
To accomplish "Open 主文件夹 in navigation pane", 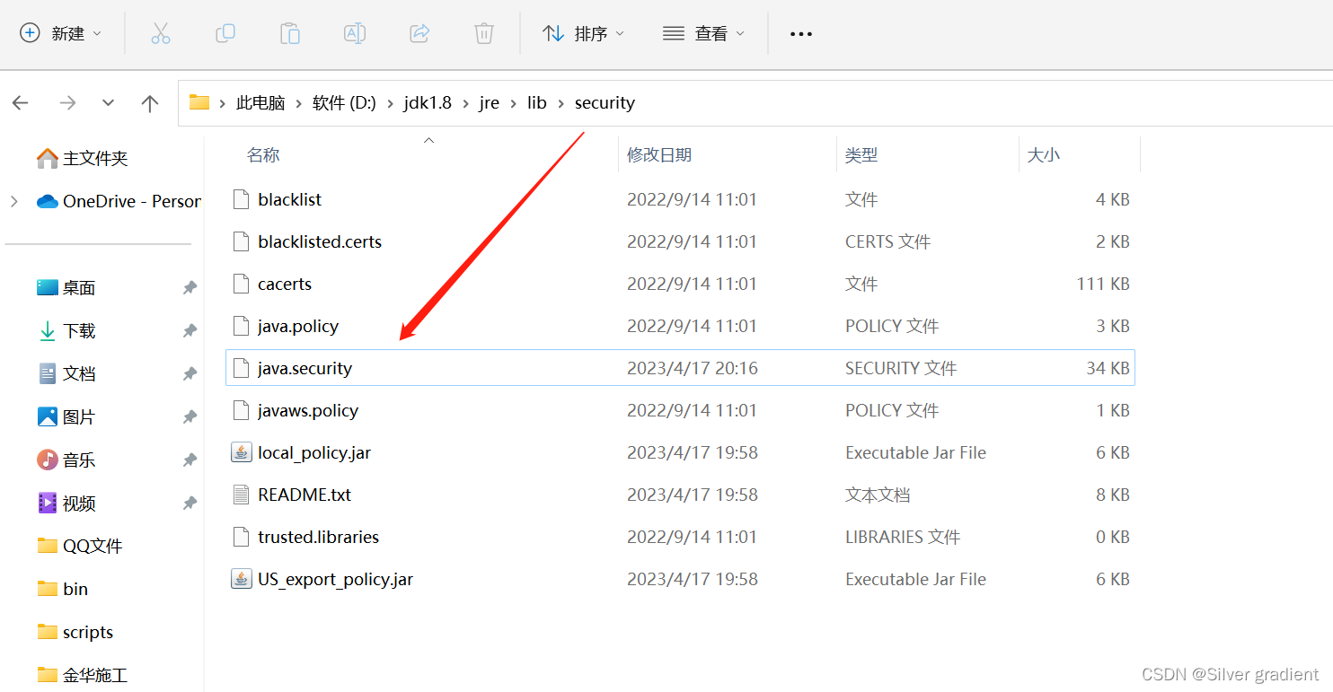I will coord(95,158).
